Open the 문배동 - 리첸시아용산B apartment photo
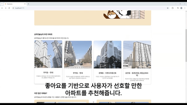Screen dimensions: 187x105 (108, 55)
